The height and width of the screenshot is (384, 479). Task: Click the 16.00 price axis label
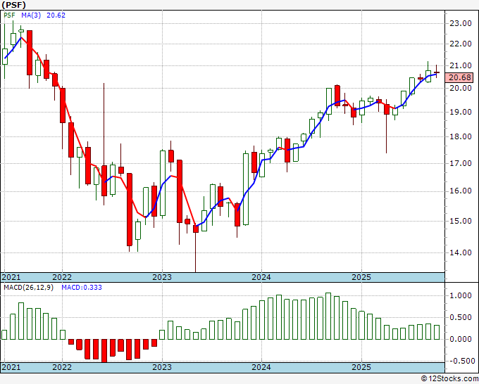pos(461,191)
